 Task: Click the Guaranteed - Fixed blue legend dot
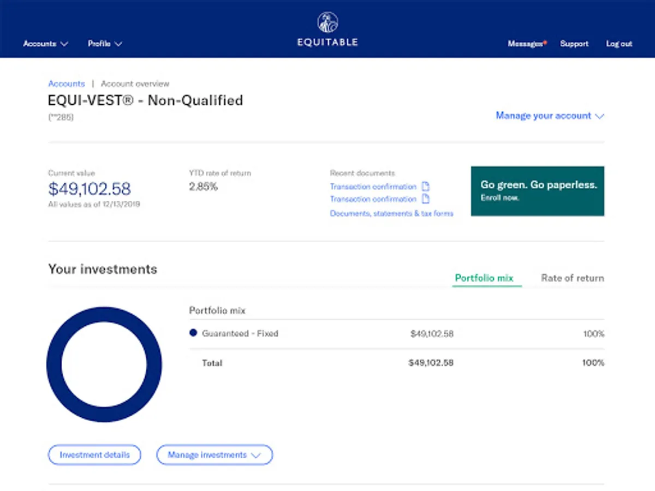[x=193, y=333]
